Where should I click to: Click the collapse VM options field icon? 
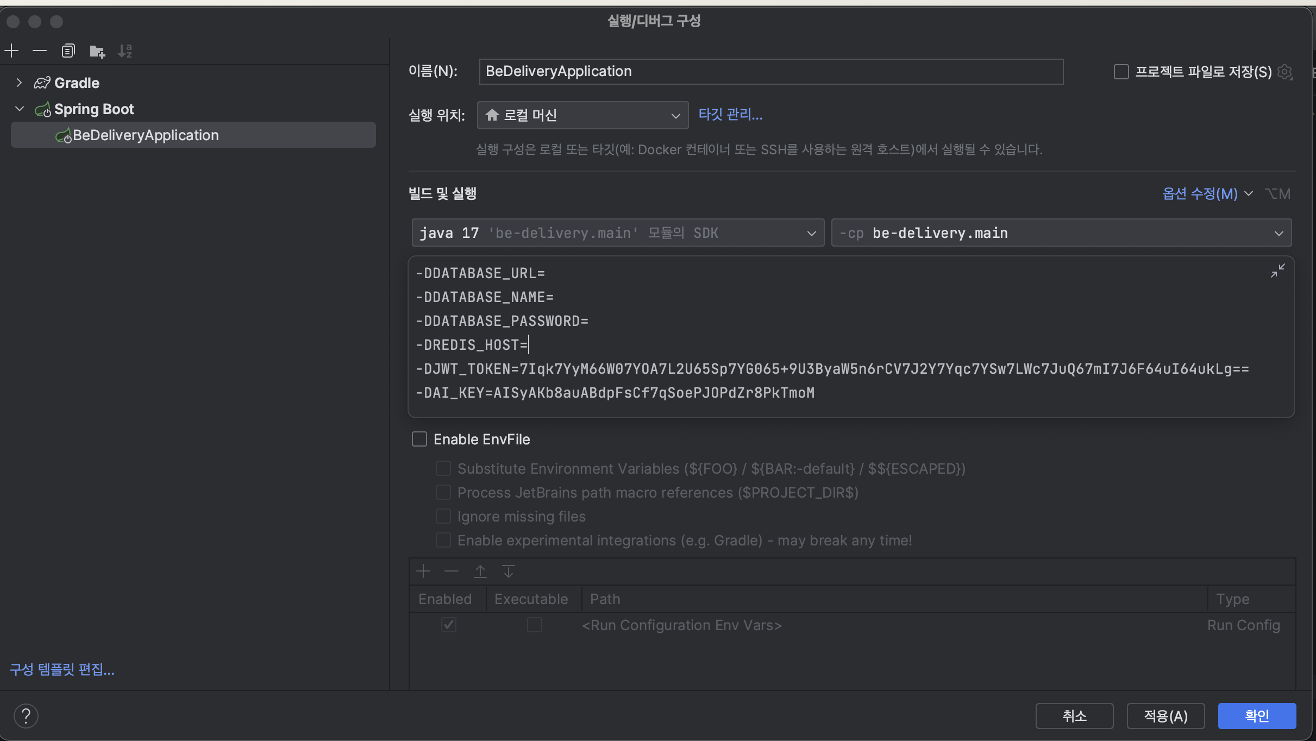click(x=1277, y=271)
